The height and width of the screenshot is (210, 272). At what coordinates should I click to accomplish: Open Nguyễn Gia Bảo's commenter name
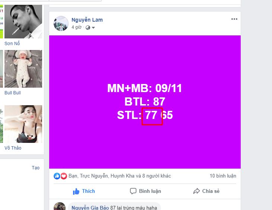click(90, 207)
